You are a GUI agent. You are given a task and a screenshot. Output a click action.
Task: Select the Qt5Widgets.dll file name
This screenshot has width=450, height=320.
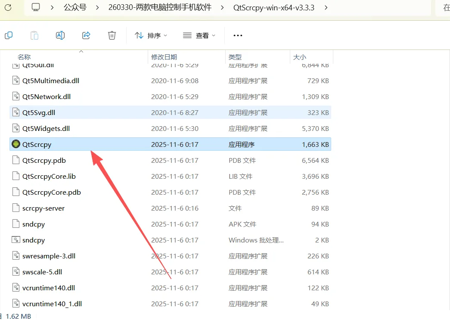46,129
